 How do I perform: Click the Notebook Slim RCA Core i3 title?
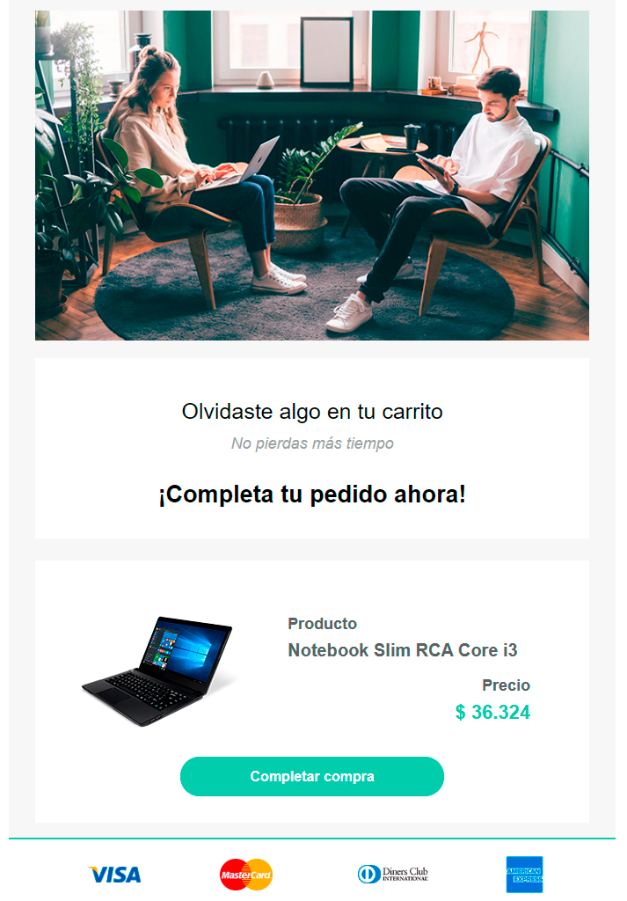(403, 650)
